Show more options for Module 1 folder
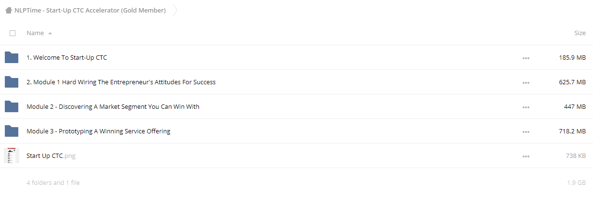This screenshot has width=593, height=208. 526,82
